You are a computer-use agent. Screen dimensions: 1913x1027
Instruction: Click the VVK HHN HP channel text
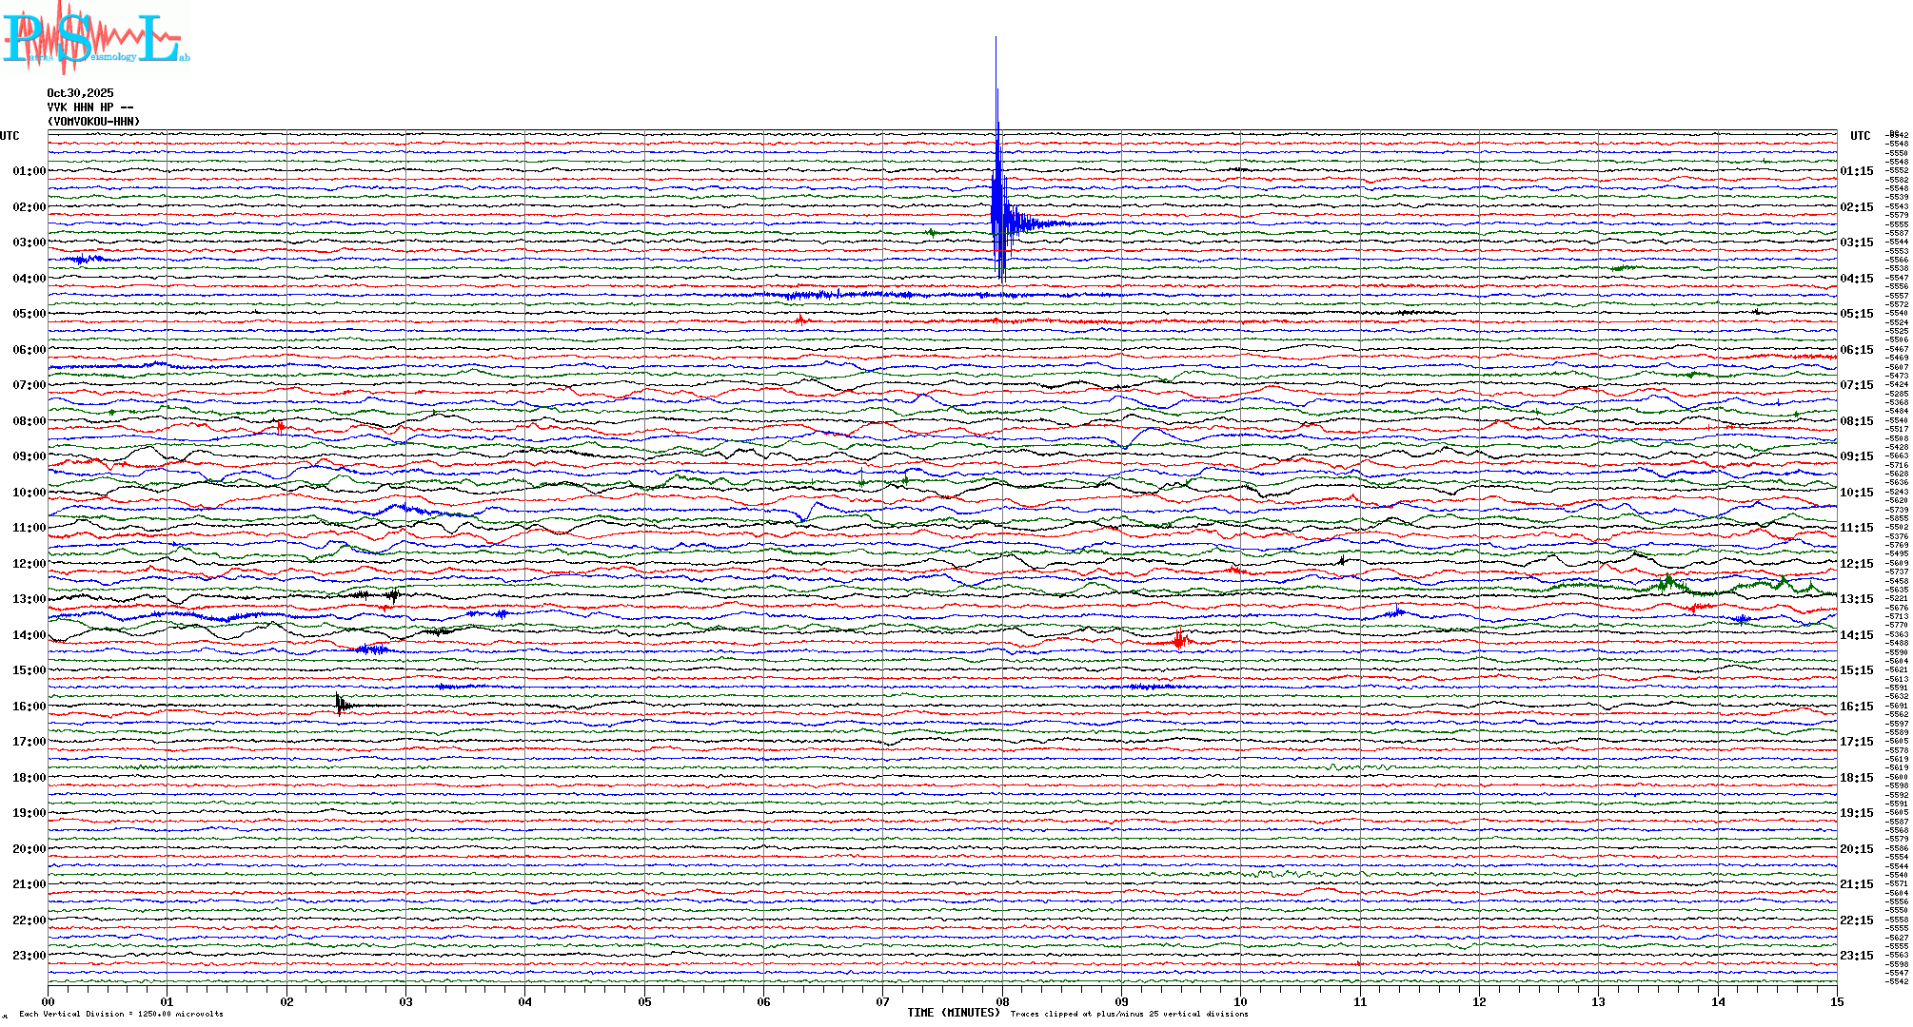tap(89, 107)
